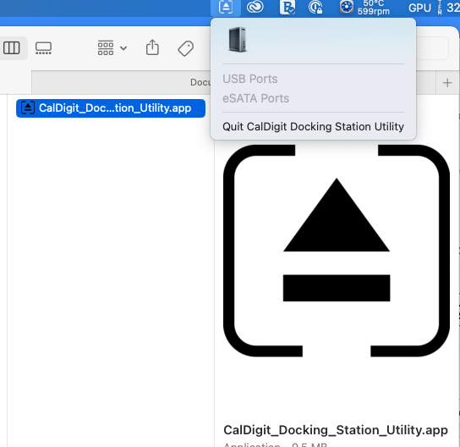
Task: Click the Finder Share button
Action: pyautogui.click(x=152, y=47)
